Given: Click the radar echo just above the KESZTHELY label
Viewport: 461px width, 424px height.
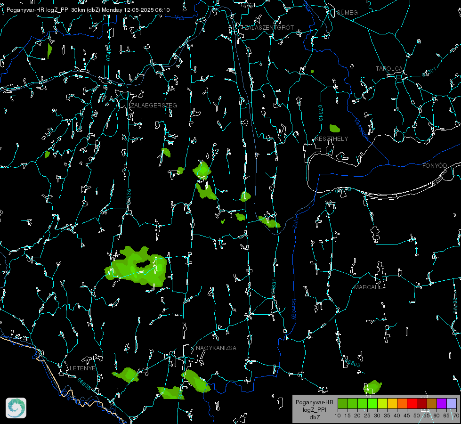Looking at the screenshot, I should (335, 128).
